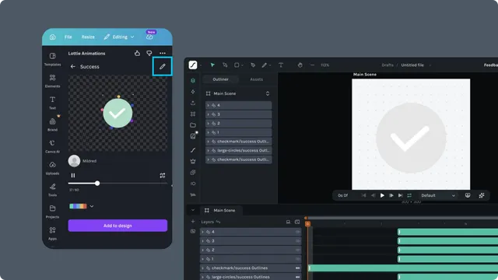The height and width of the screenshot is (280, 498).
Task: Open the Resize menu in Canva
Action: pyautogui.click(x=88, y=37)
